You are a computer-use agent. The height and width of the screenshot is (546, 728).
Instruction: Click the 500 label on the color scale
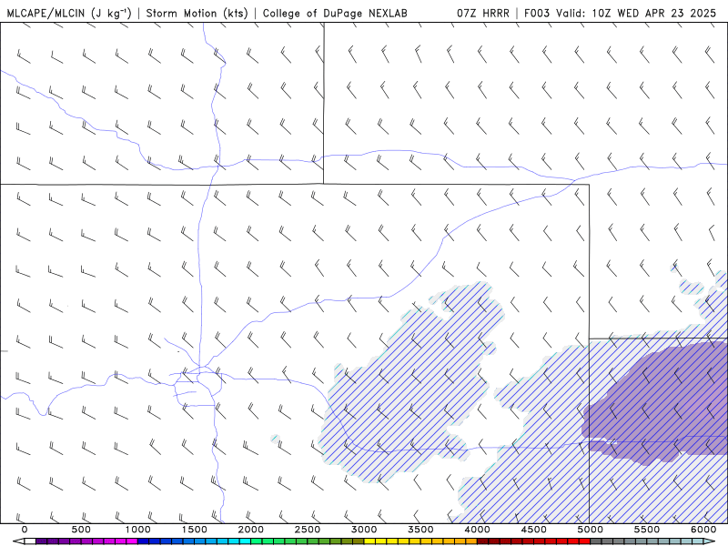point(81,530)
